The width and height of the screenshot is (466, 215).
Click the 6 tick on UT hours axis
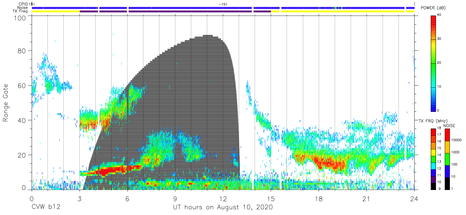pos(127,198)
